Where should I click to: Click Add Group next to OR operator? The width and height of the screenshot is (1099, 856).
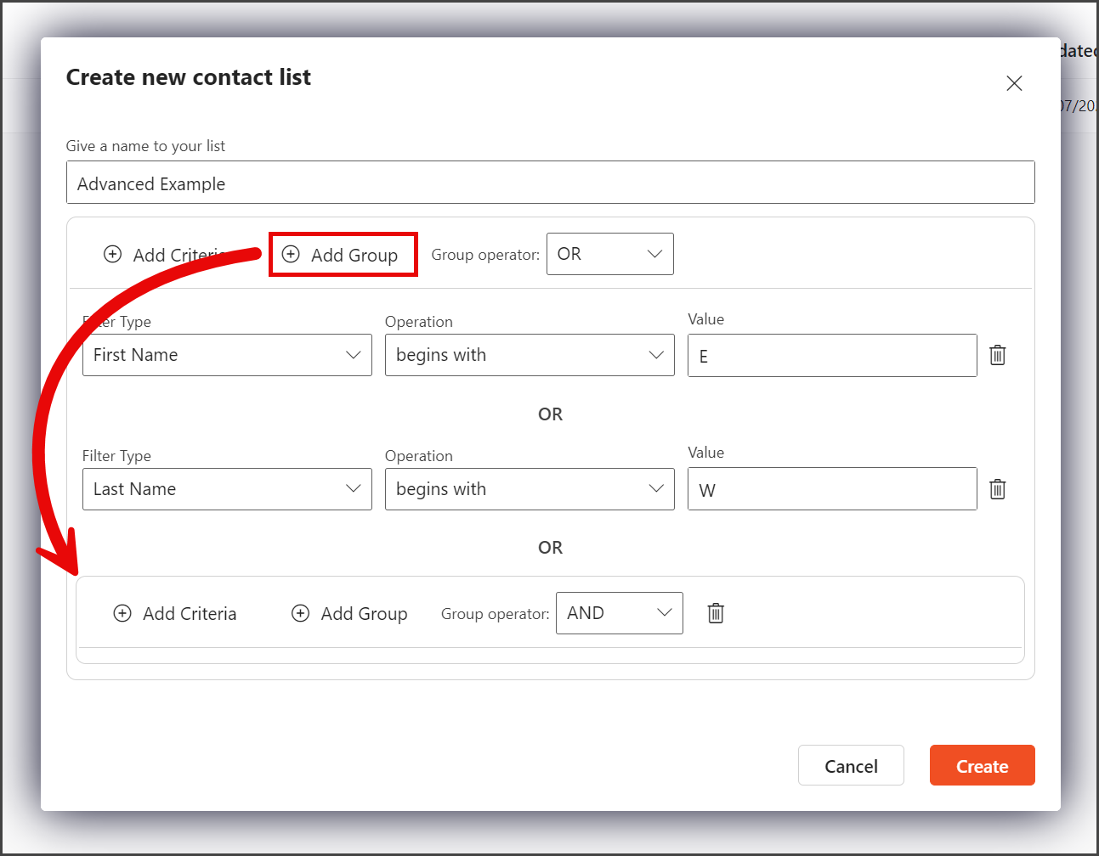pos(343,255)
